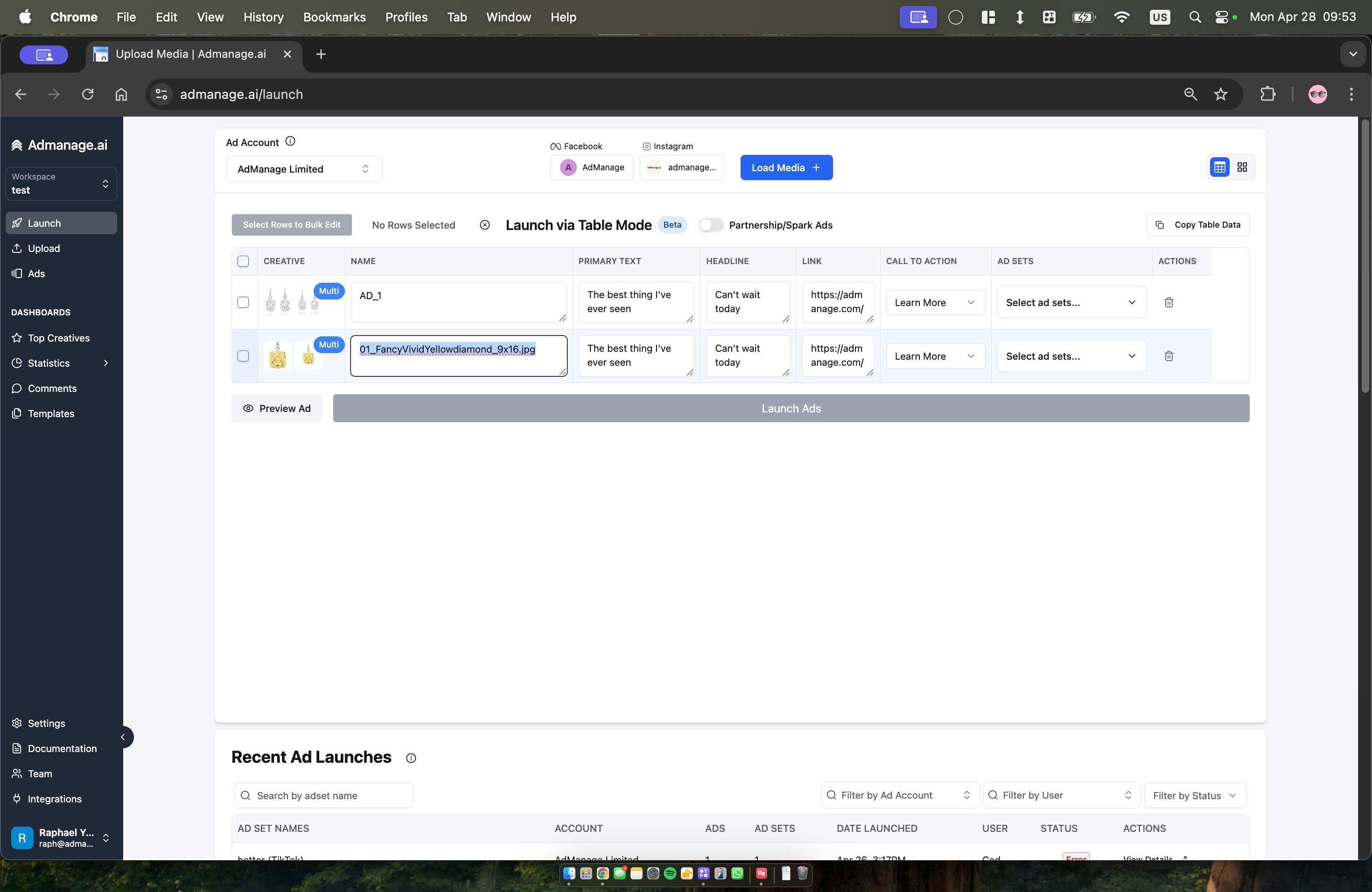Clear row selection with circled X icon
The width and height of the screenshot is (1372, 892).
pos(484,225)
